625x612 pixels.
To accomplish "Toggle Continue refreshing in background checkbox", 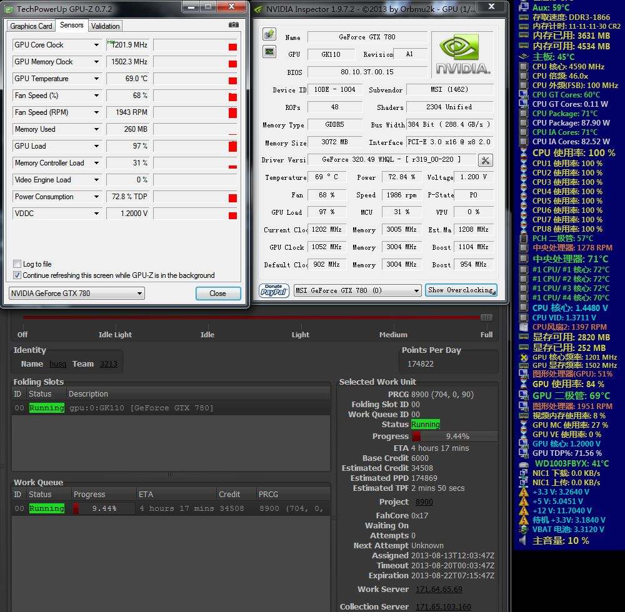I will [x=17, y=275].
